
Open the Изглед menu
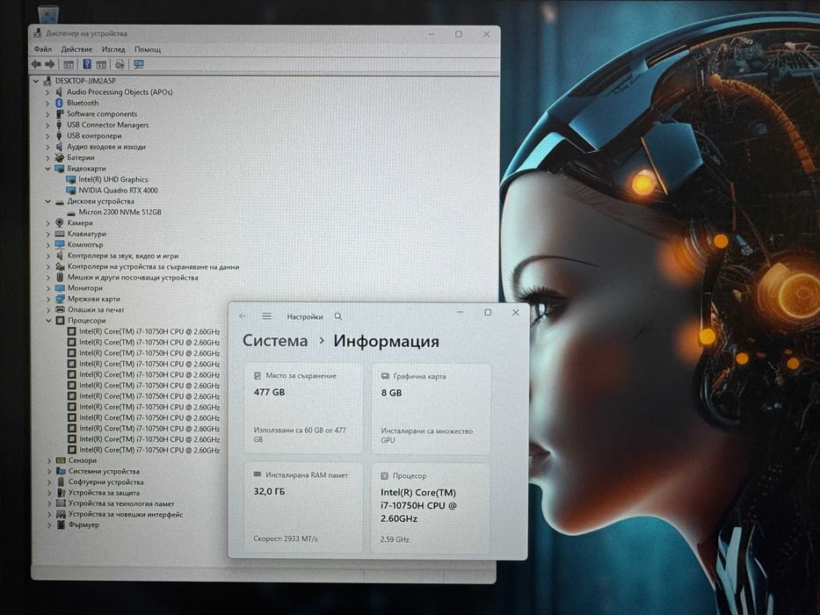point(113,49)
